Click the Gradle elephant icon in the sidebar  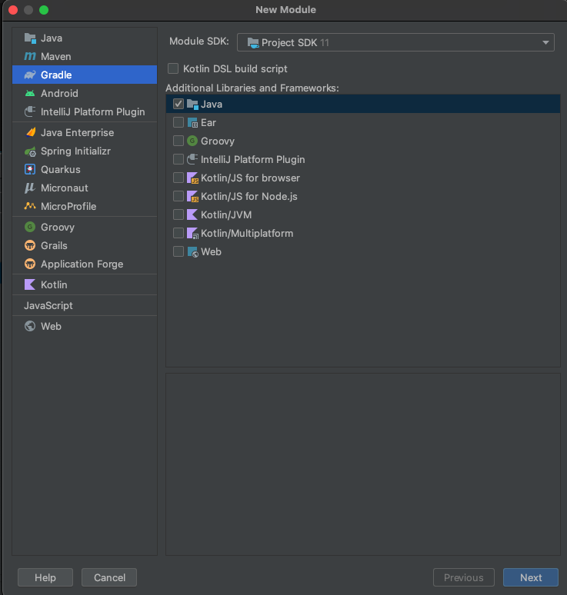(30, 75)
